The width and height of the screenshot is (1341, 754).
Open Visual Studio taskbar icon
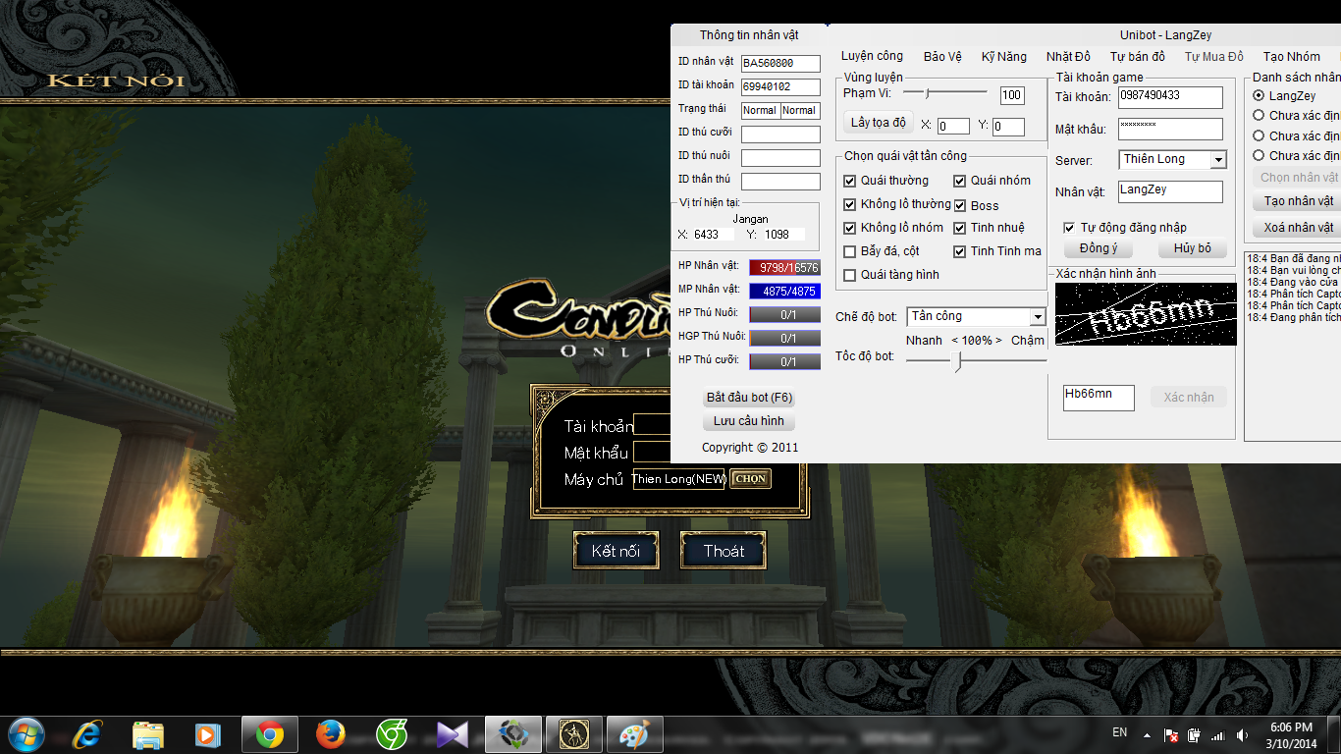[453, 733]
